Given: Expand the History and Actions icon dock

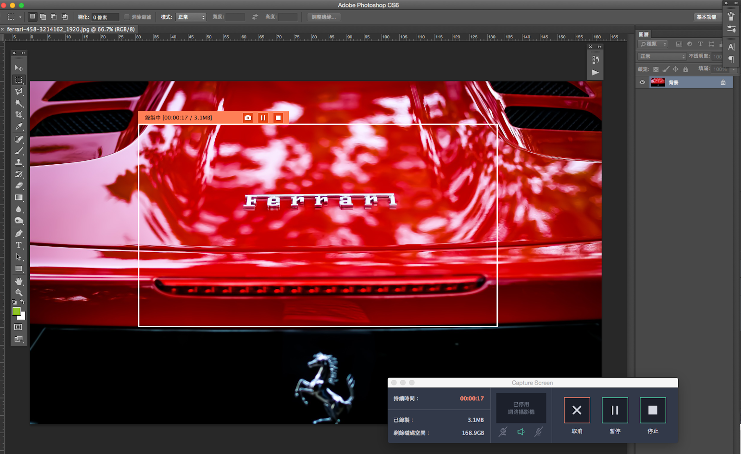Looking at the screenshot, I should (x=599, y=47).
